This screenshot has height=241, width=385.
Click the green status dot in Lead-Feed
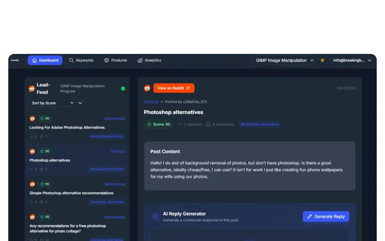[123, 89]
